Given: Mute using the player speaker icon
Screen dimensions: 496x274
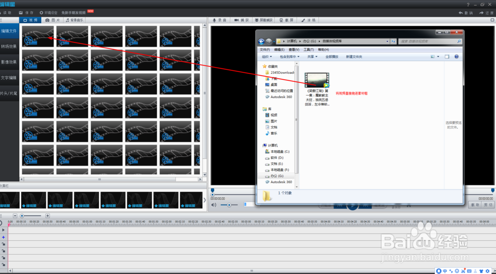Looking at the screenshot, I should coord(214,205).
